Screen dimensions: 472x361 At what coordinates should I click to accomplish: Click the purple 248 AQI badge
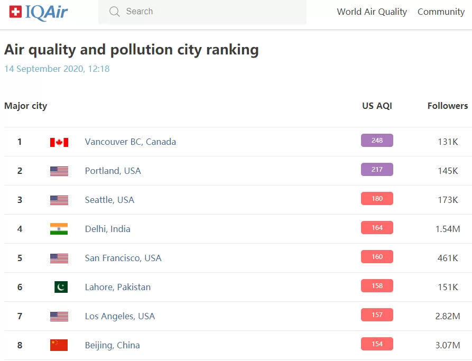[377, 140]
